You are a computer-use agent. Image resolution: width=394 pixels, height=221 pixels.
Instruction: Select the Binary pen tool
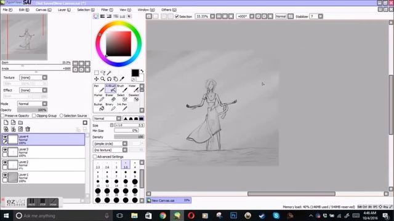coord(111,107)
